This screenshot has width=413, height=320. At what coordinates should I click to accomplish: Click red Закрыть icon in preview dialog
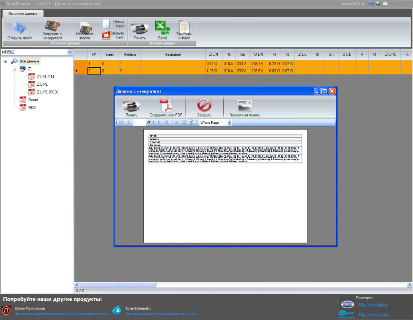204,105
